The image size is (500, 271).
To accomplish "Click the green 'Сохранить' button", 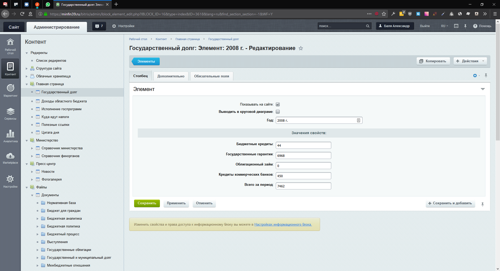I will point(147,203).
